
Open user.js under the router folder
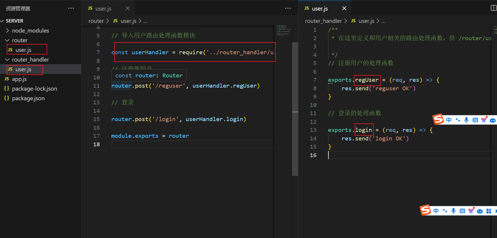point(23,50)
